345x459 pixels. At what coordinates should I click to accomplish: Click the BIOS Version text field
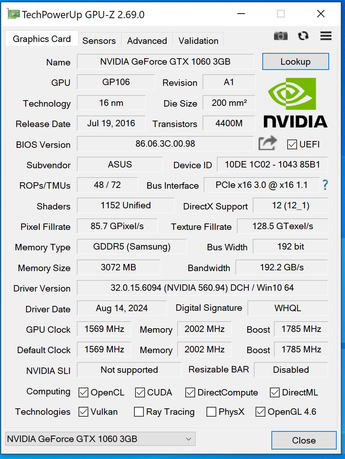click(x=165, y=144)
